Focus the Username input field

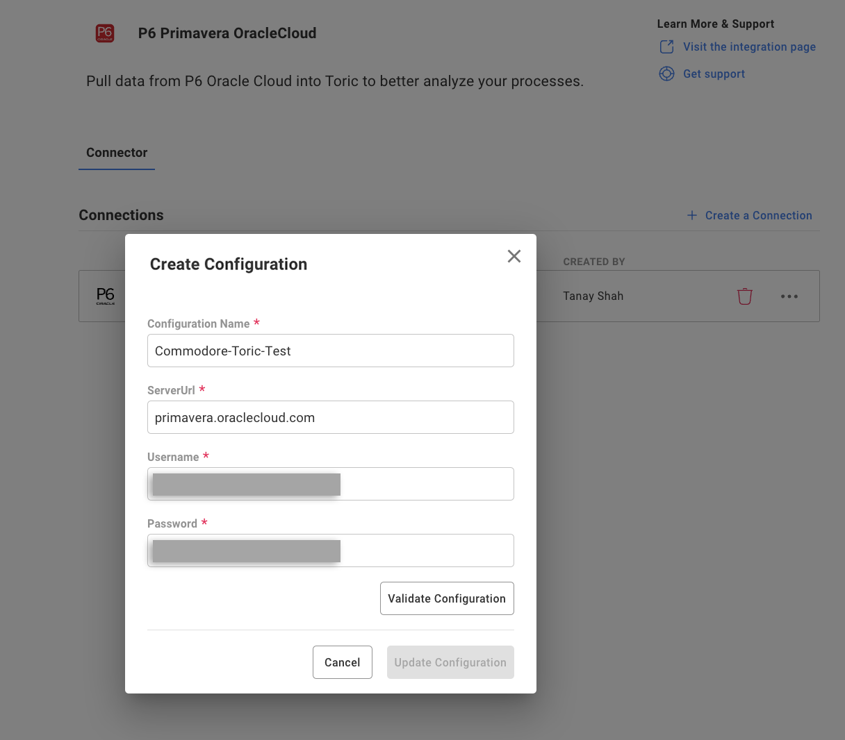coord(331,484)
